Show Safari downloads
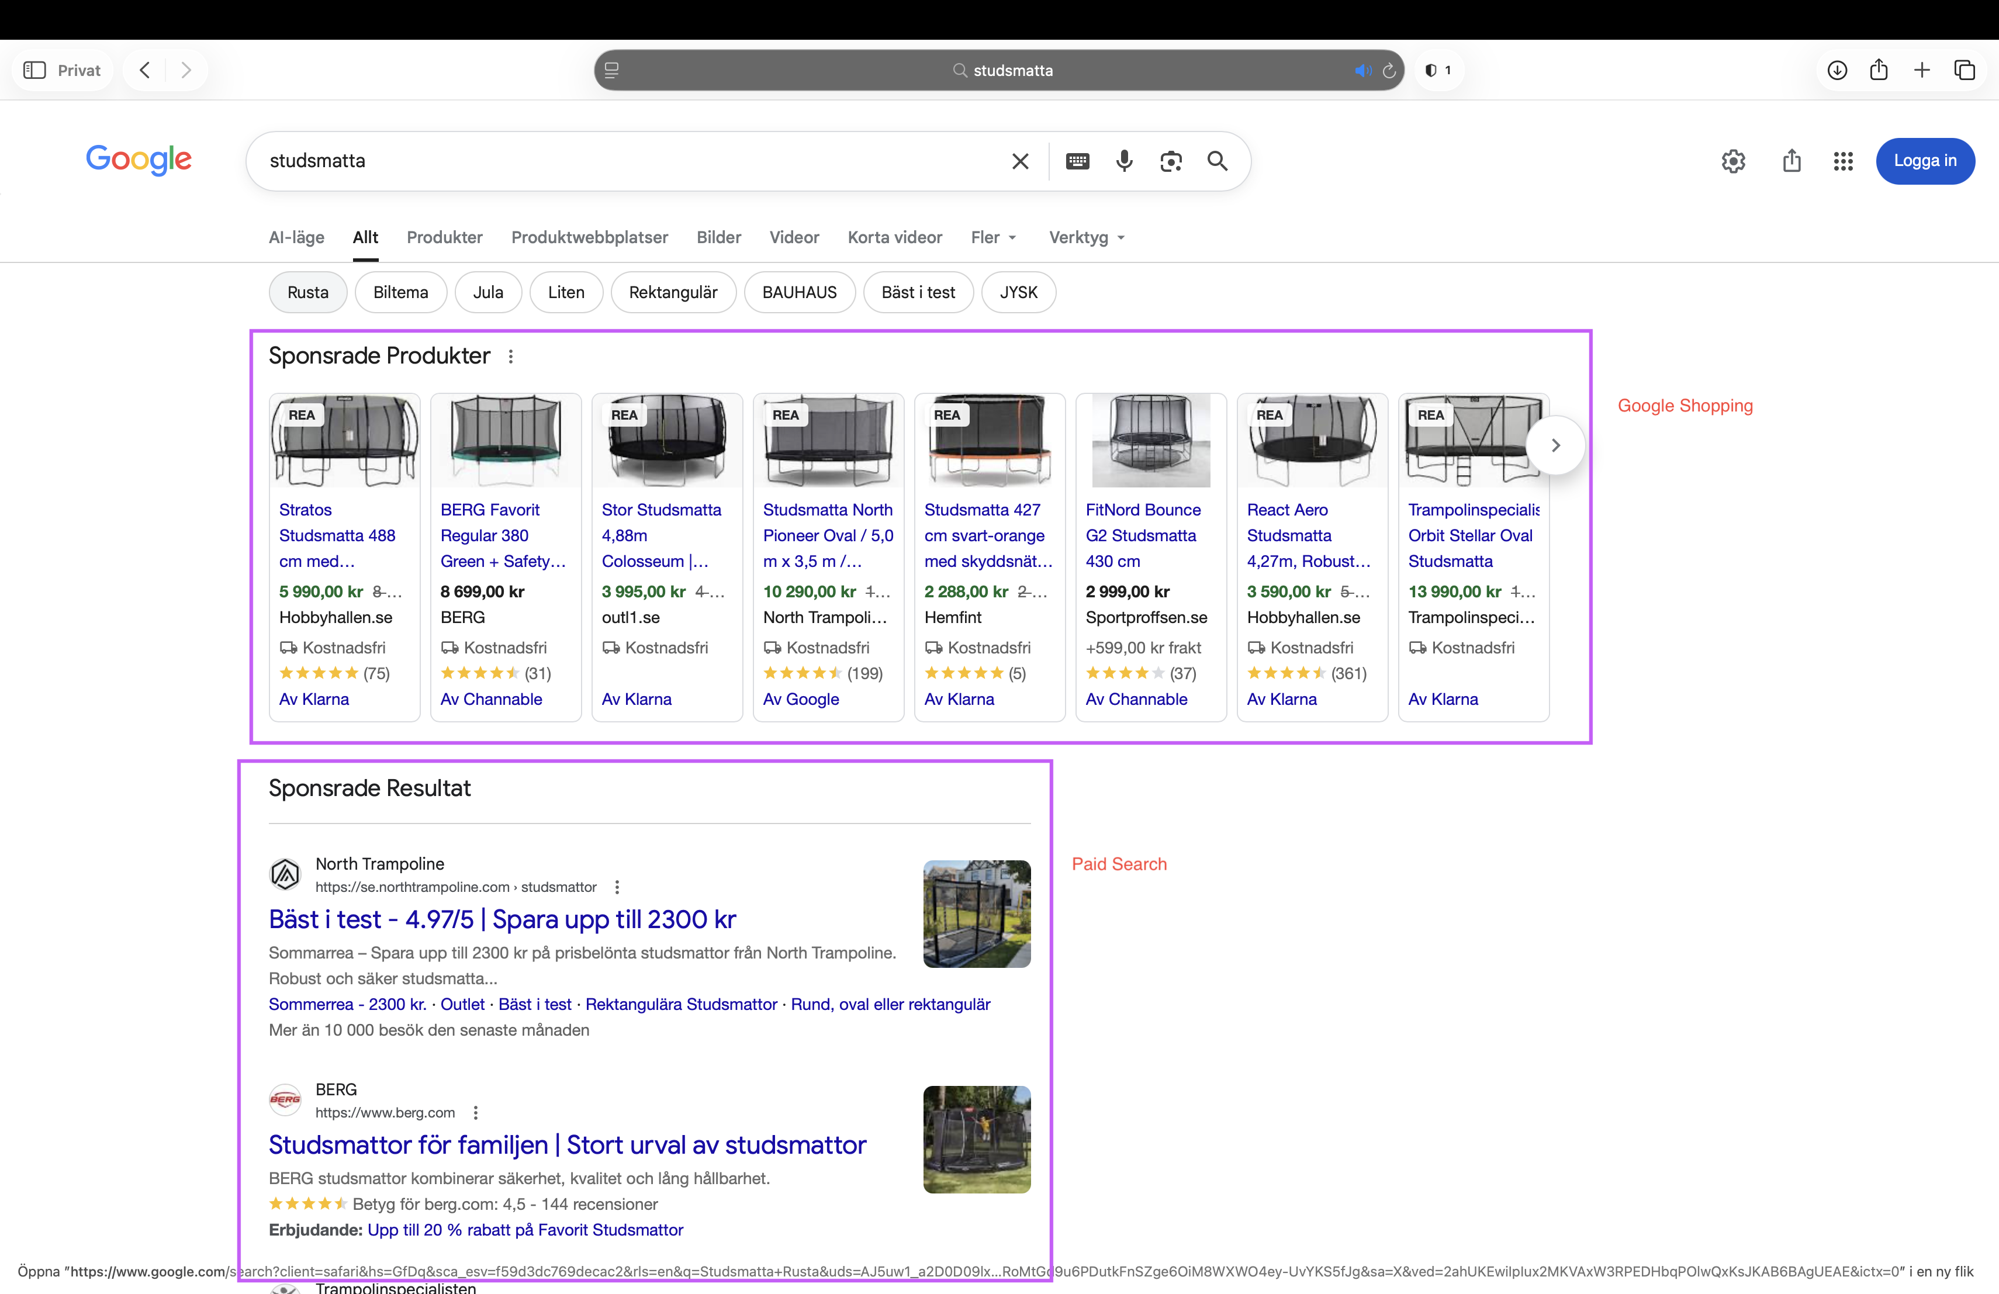 coord(1837,70)
